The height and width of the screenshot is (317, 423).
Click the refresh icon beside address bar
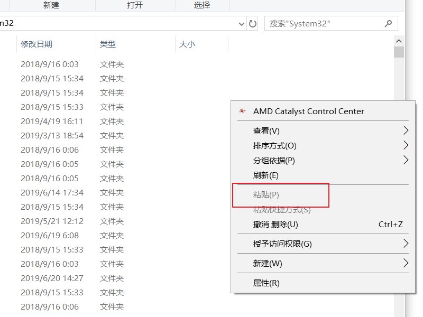(253, 23)
